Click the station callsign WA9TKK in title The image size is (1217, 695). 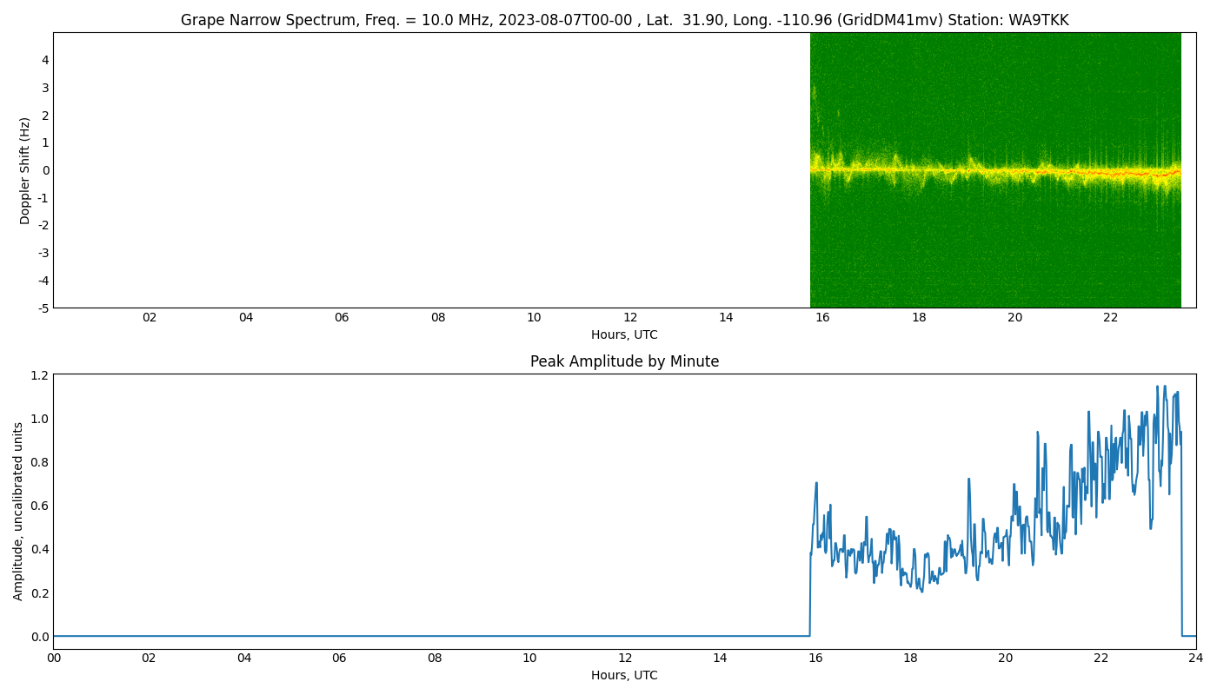click(x=1038, y=20)
